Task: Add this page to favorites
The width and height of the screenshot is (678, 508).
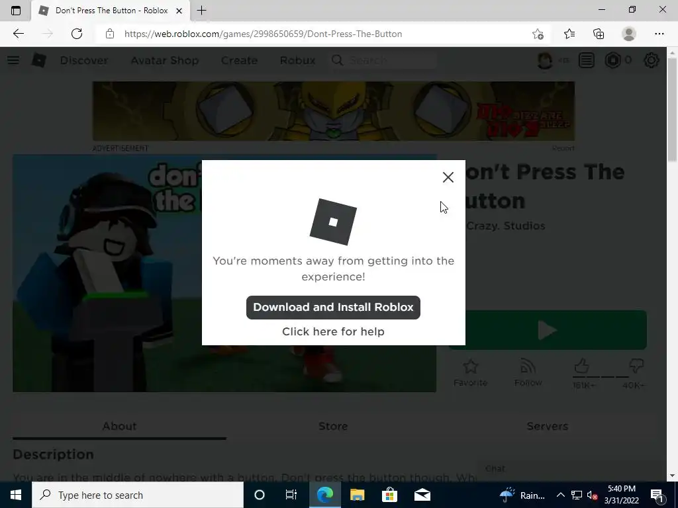Action: [538, 34]
